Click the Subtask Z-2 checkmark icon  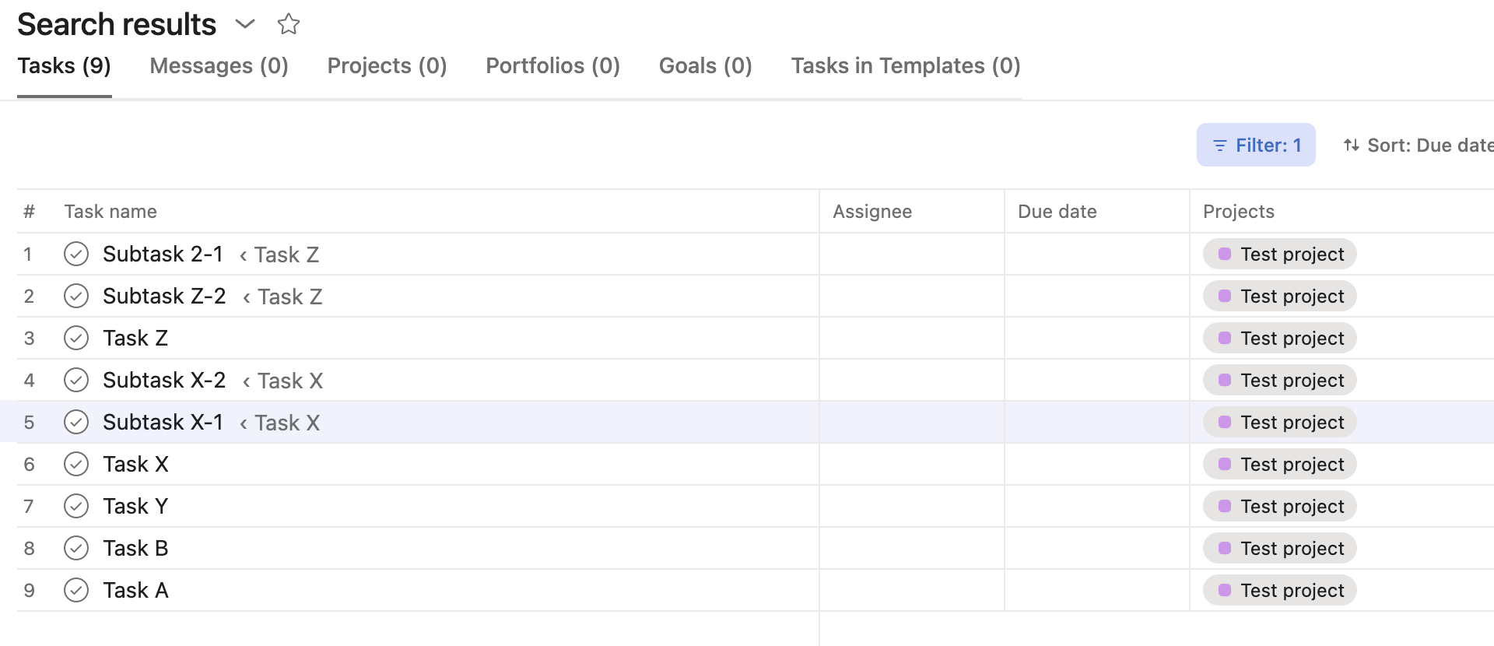pos(76,296)
